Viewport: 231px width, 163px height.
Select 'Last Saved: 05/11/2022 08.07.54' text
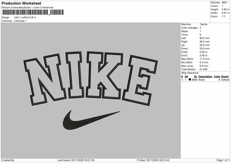pos(76,160)
